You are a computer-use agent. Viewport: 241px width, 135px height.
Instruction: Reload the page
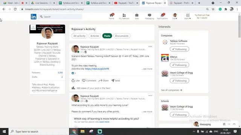[x=15, y=9]
